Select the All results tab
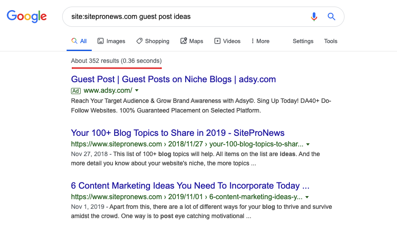Image resolution: width=397 pixels, height=226 pixels. point(79,41)
